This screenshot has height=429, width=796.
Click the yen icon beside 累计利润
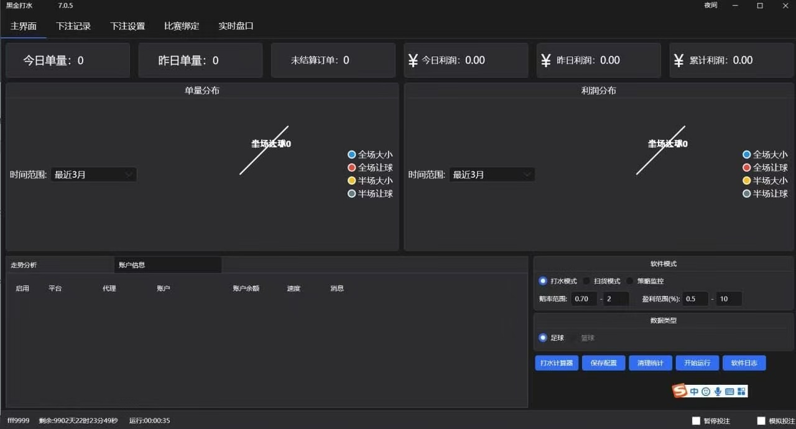tap(679, 60)
